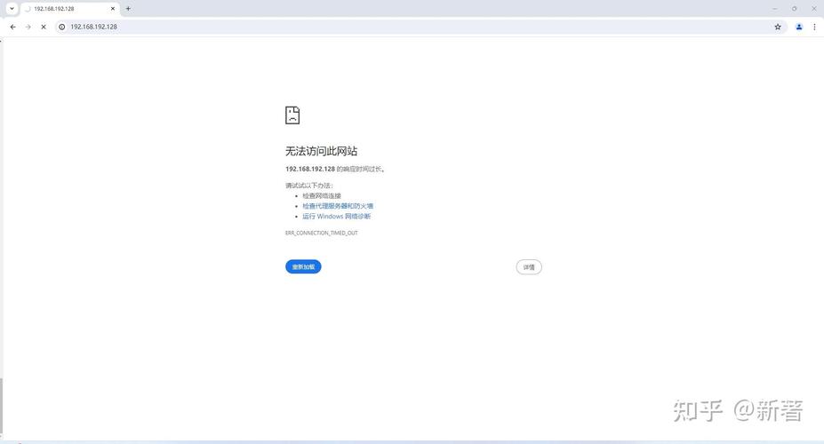Go forward to the next page

click(x=28, y=27)
